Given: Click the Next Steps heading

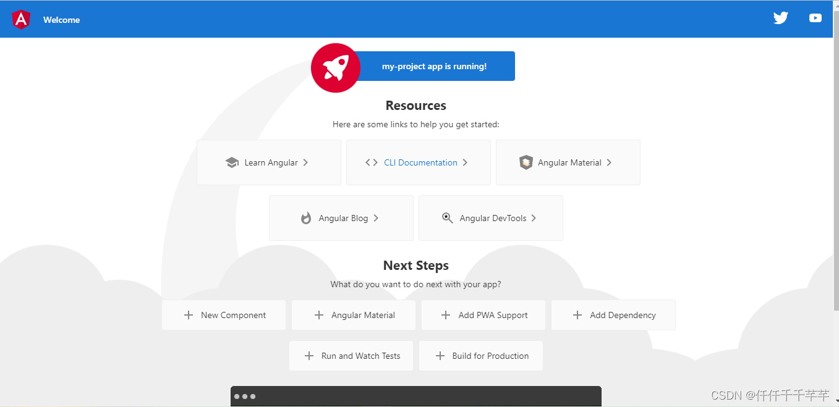Looking at the screenshot, I should click(x=415, y=266).
